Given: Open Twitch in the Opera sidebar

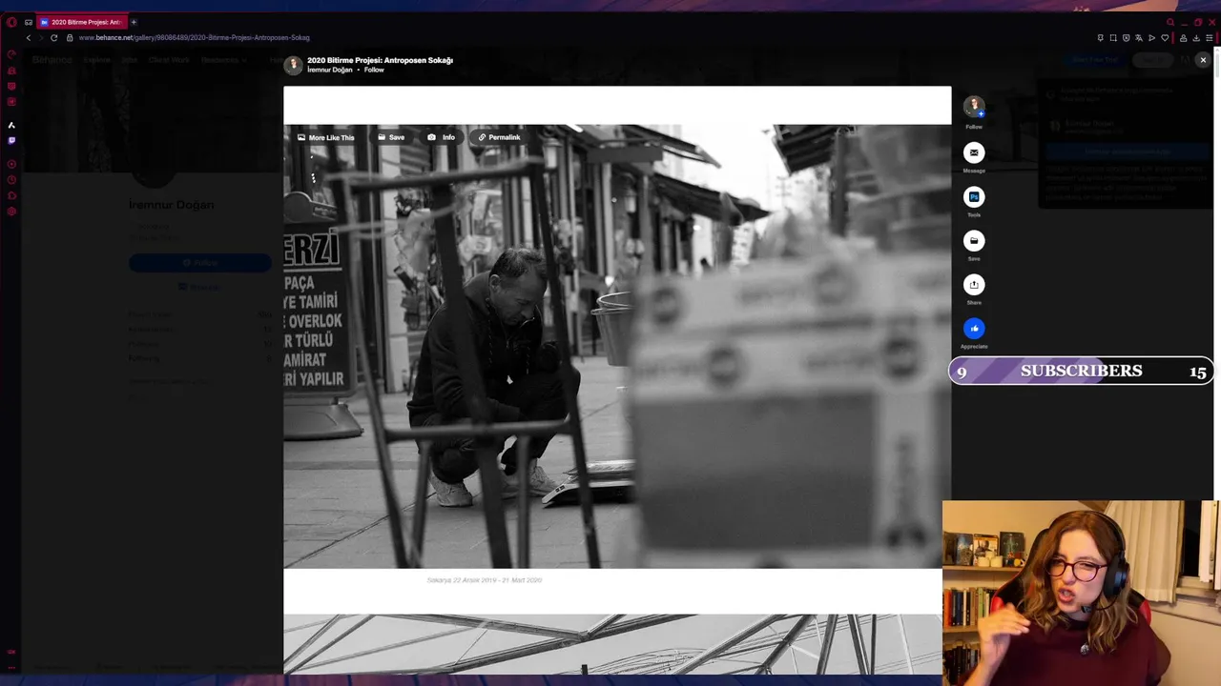Looking at the screenshot, I should click(11, 140).
